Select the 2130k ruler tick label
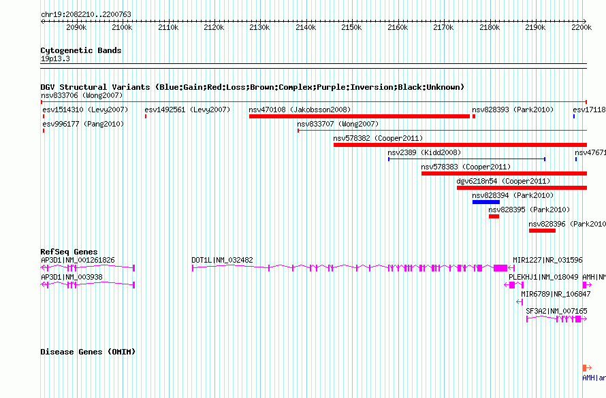This screenshot has height=398, width=606. [x=259, y=27]
